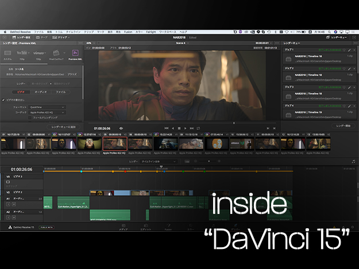Toggle the Solo button on track A2

(x=8, y=217)
